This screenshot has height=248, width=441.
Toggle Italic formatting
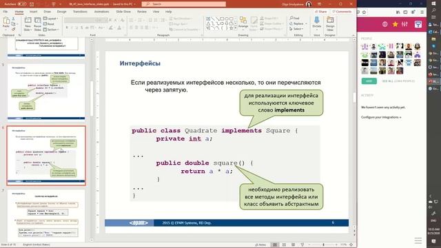(x=72, y=28)
